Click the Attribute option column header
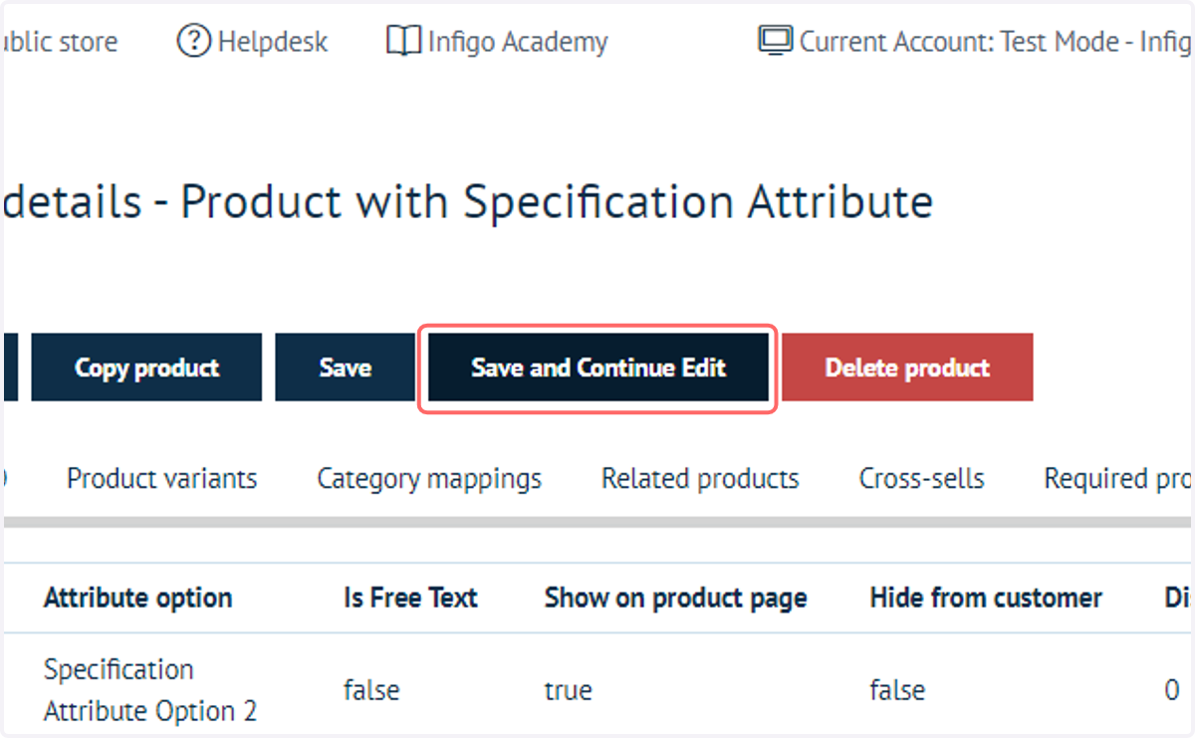1195x738 pixels. (x=138, y=598)
